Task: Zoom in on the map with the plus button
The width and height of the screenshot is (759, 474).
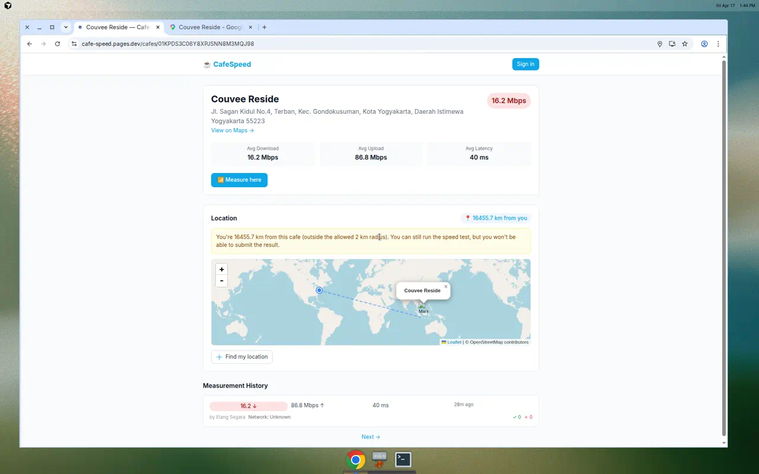Action: (x=222, y=270)
